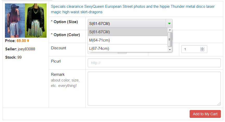Open the SexyQueen skirt product title link
This screenshot has width=225, height=122.
click(x=129, y=9)
